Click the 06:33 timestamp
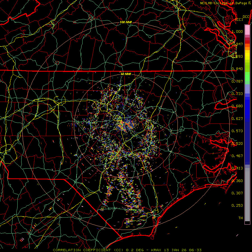The image size is (252, 252). click(x=195, y=250)
